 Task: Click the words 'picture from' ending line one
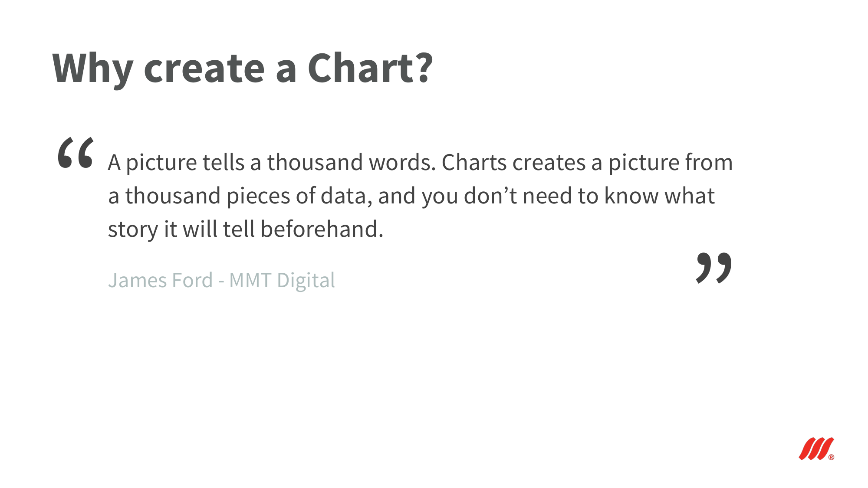coord(671,163)
